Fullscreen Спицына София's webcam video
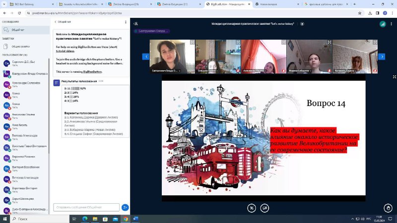 click(x=238, y=42)
